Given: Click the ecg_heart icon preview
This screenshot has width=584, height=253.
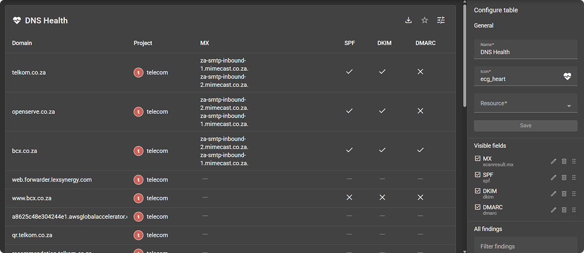Looking at the screenshot, I should click(x=567, y=77).
